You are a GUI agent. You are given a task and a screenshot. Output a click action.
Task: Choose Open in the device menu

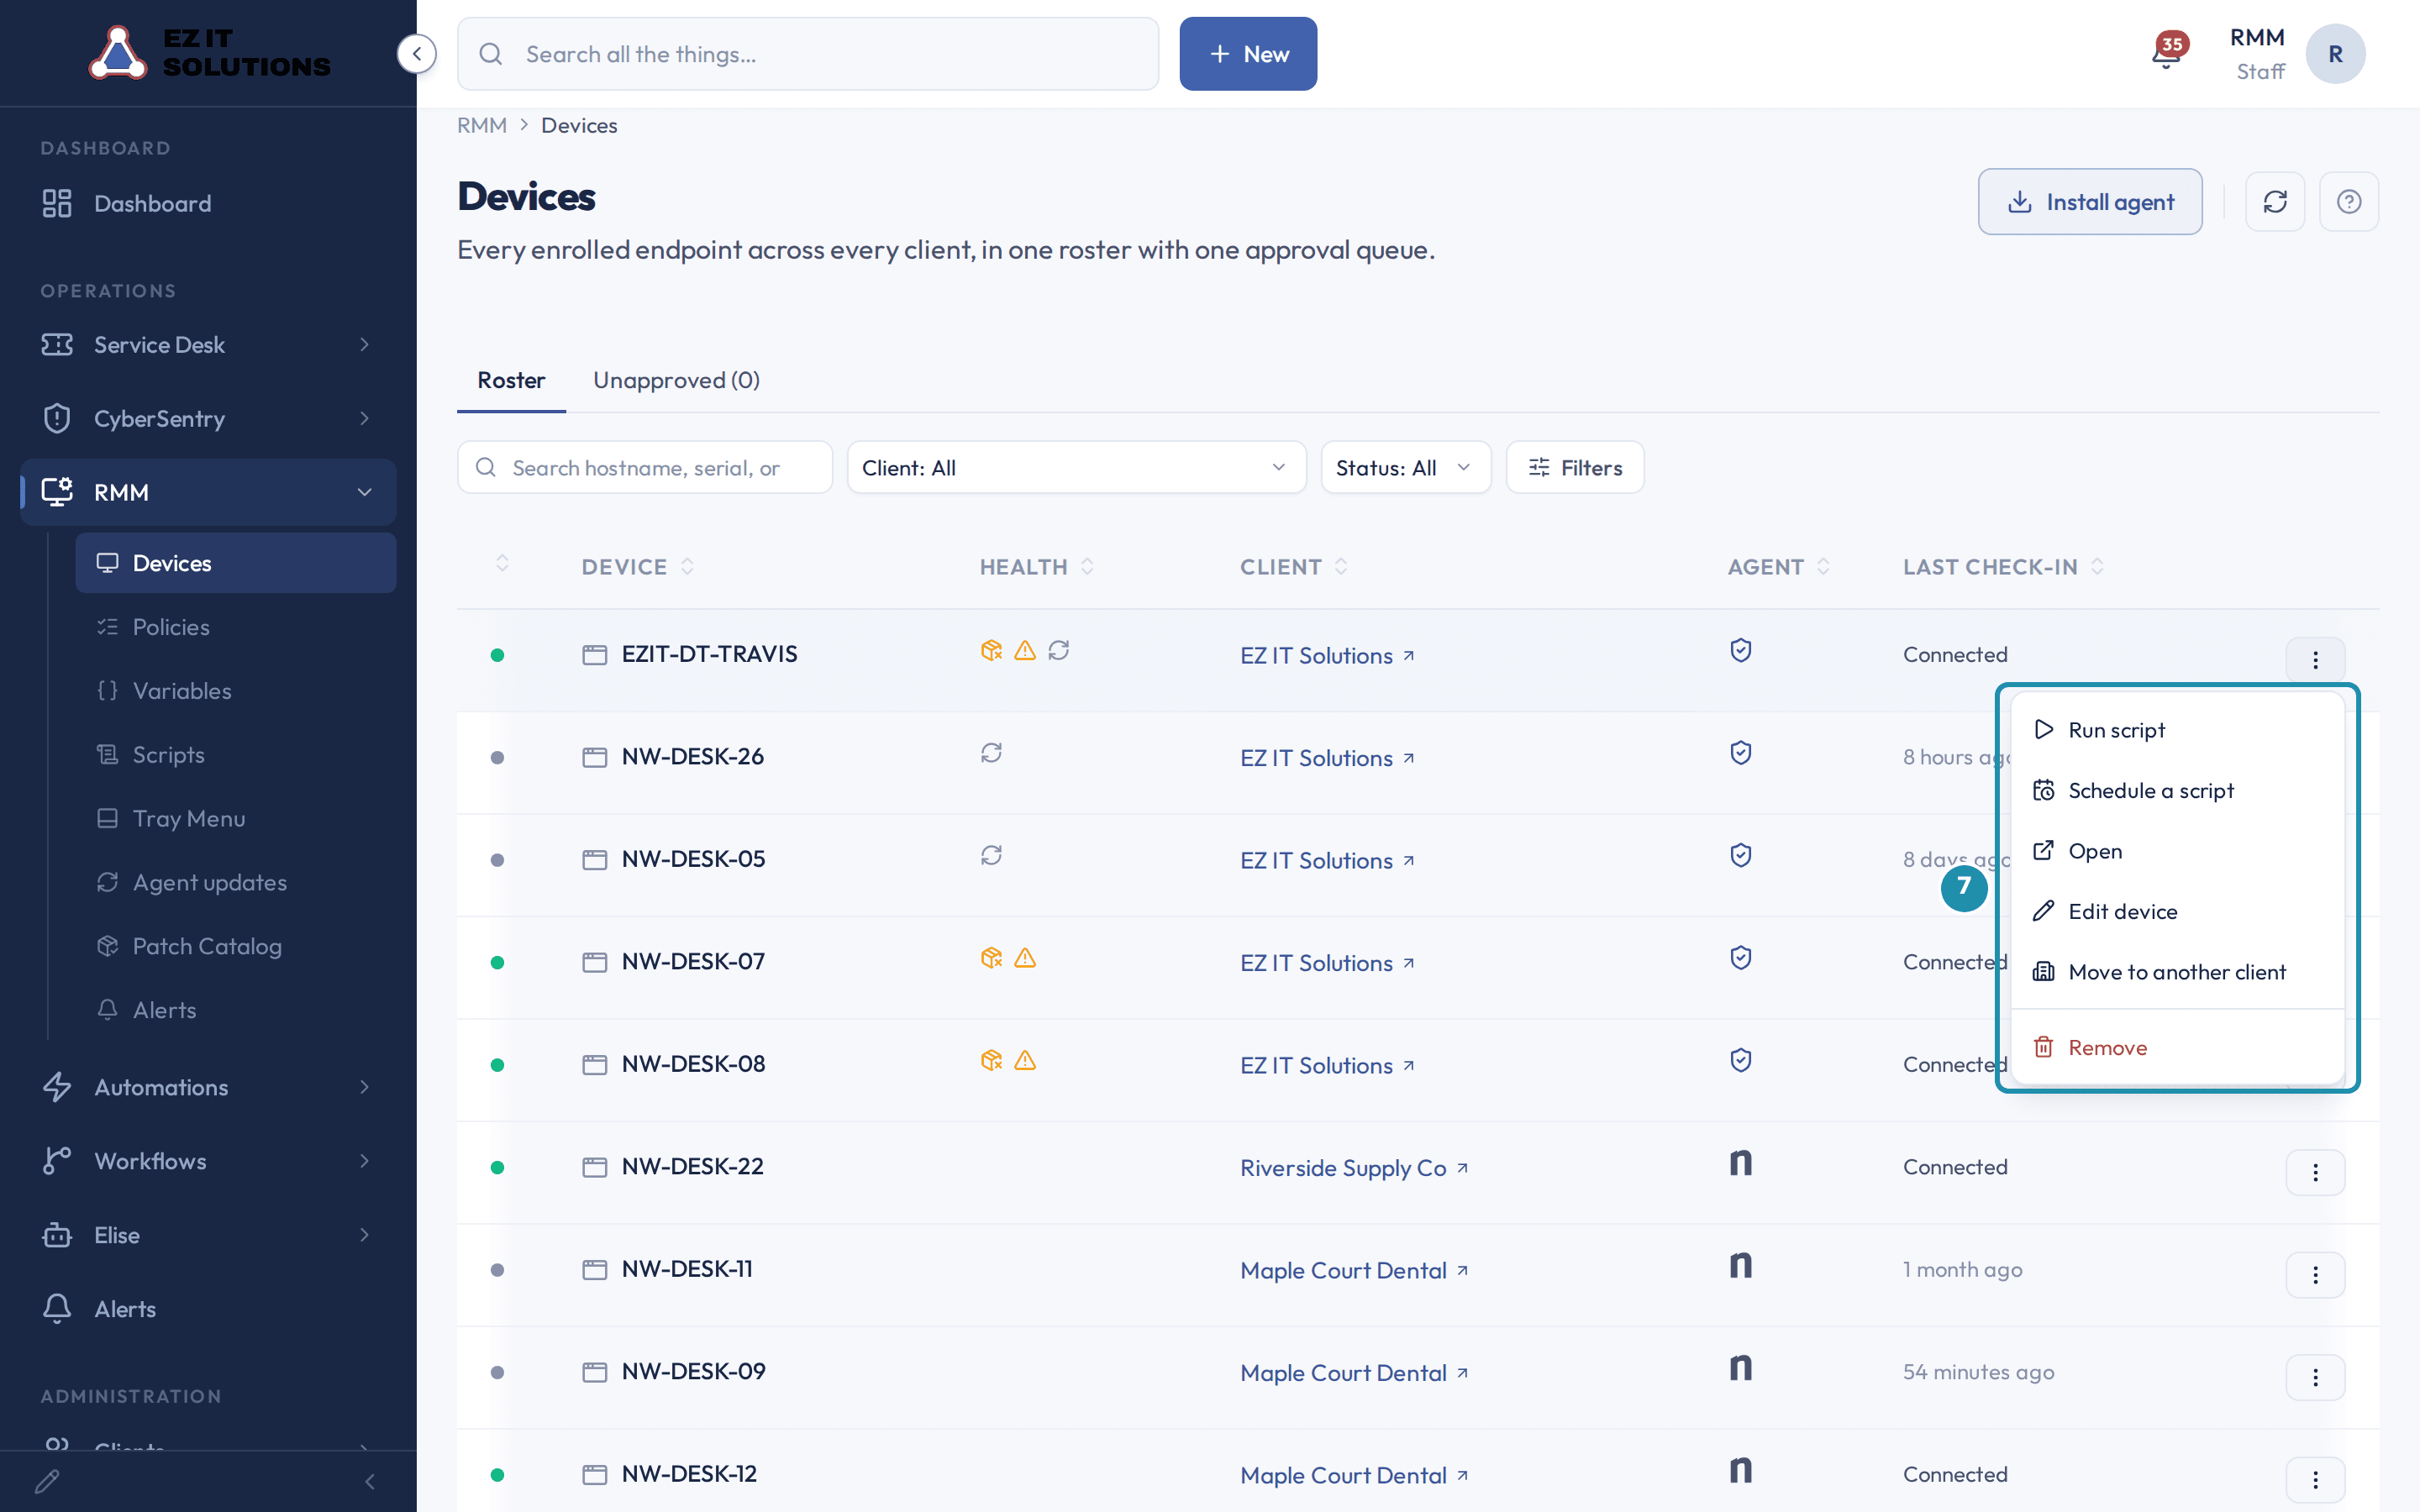point(2177,851)
